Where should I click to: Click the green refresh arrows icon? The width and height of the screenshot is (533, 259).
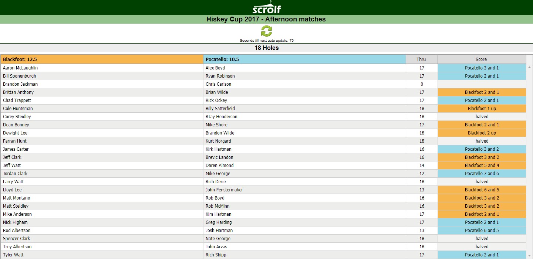pos(266,31)
